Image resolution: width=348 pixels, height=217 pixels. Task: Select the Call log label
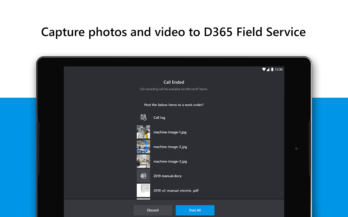coord(159,118)
